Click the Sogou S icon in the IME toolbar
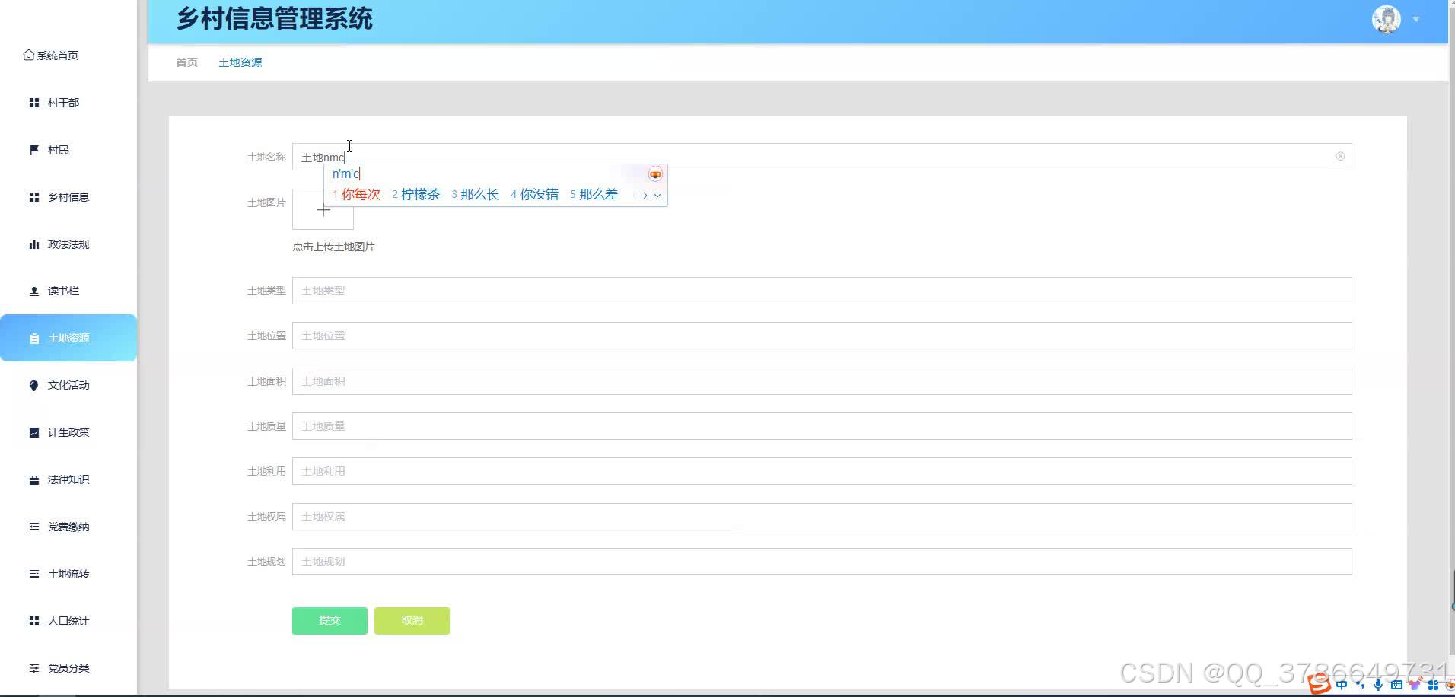Viewport: 1455px width, 697px height. [1320, 685]
